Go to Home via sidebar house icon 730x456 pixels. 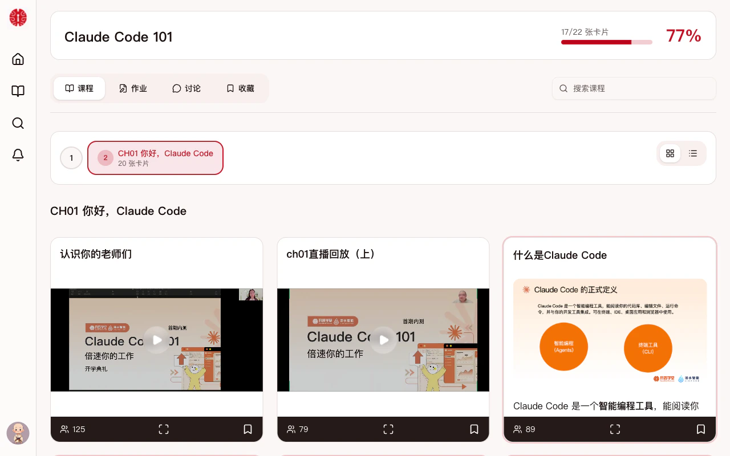[x=18, y=59]
